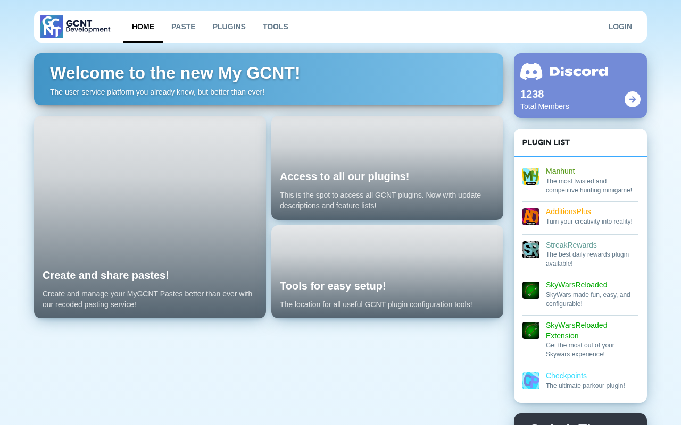Viewport: 681px width, 425px height.
Task: Open the Checkpoints plugin link
Action: coord(566,376)
